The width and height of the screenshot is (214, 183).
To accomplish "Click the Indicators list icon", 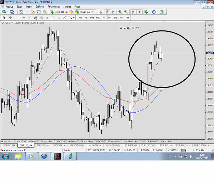I will [x=146, y=12].
